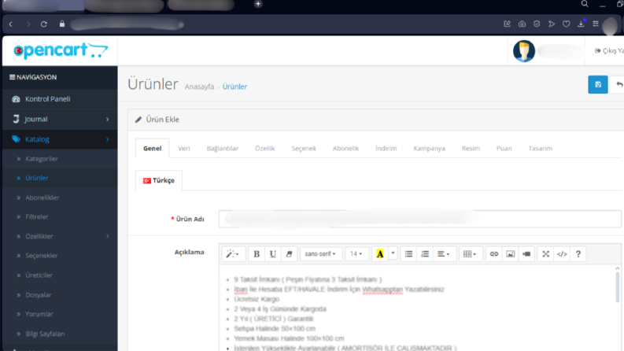Switch to the Özellik tab

click(x=264, y=148)
